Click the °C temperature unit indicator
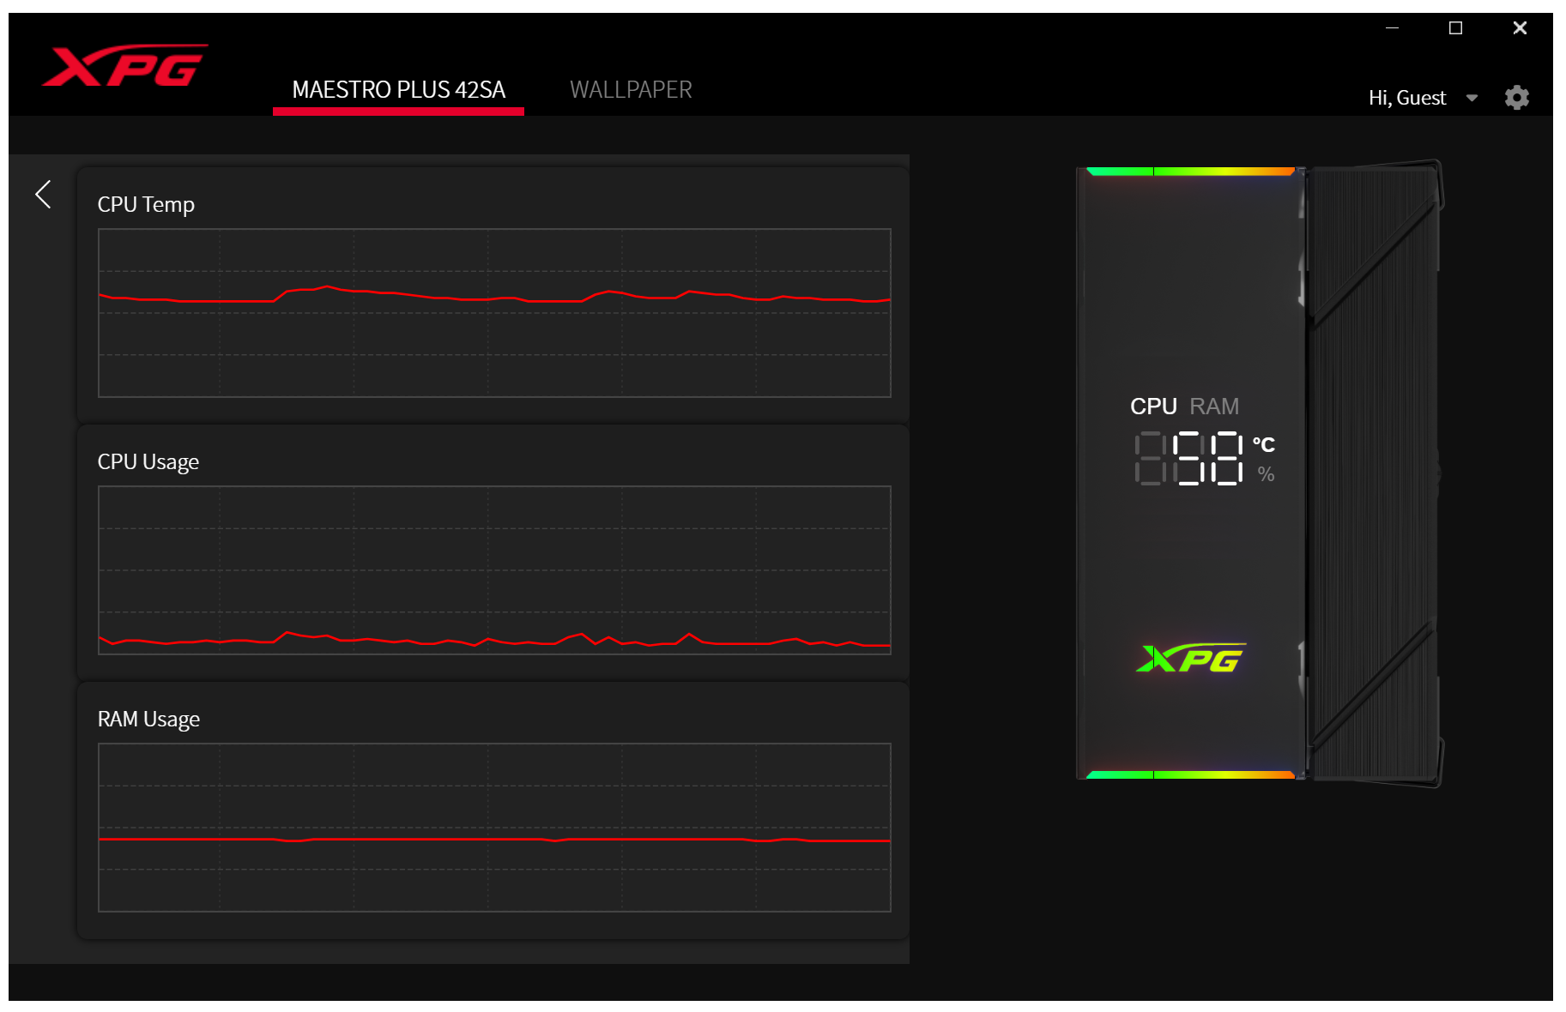The height and width of the screenshot is (1012, 1566). tap(1263, 445)
